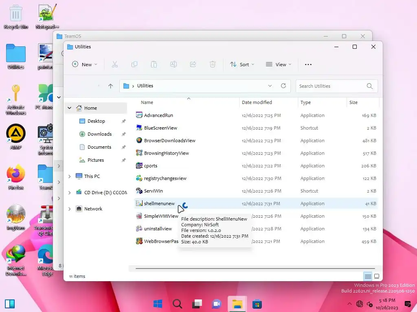
Task: Select the Activate Windows key icon
Action: 16,100
